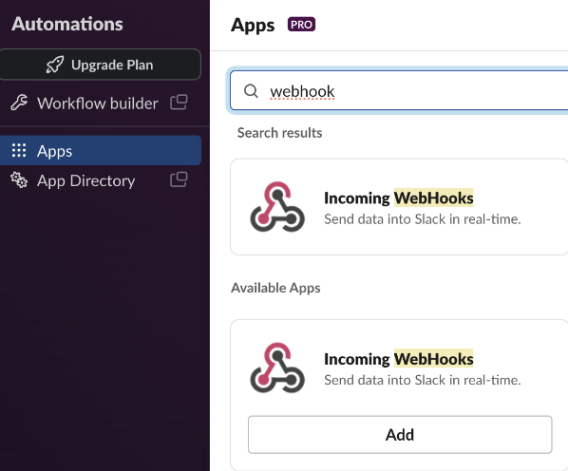The height and width of the screenshot is (471, 568).
Task: Click the Upgrade Plan button
Action: tap(101, 65)
